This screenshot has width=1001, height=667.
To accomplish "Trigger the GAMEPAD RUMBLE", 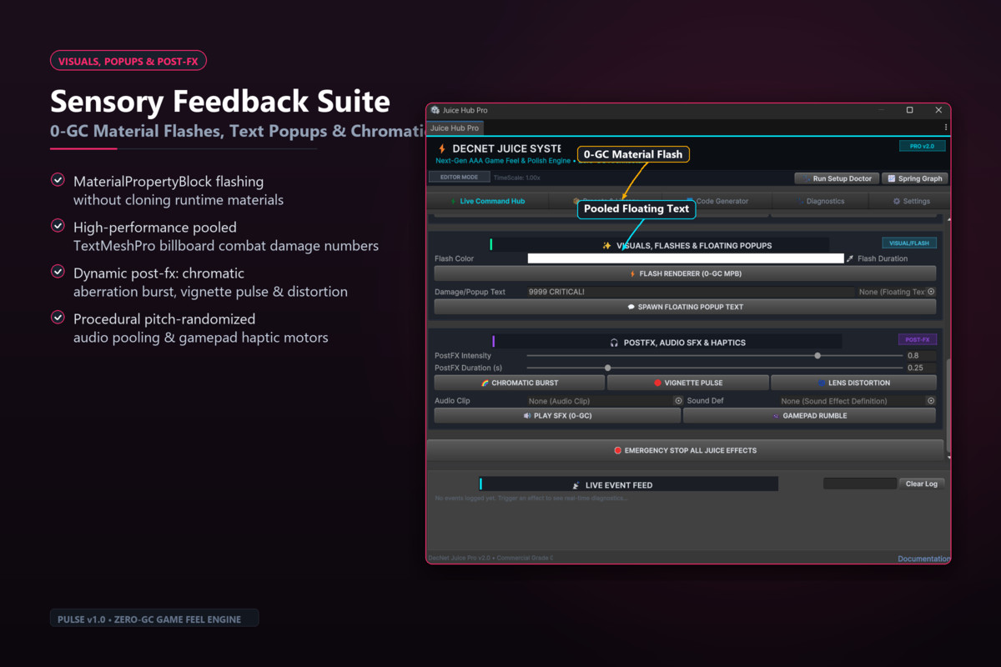I will [x=810, y=415].
